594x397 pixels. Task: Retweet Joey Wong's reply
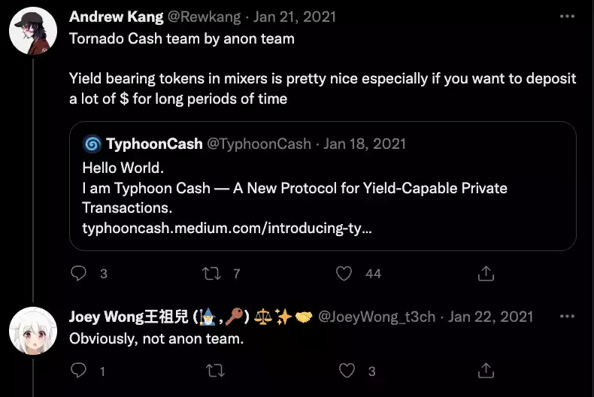[215, 371]
